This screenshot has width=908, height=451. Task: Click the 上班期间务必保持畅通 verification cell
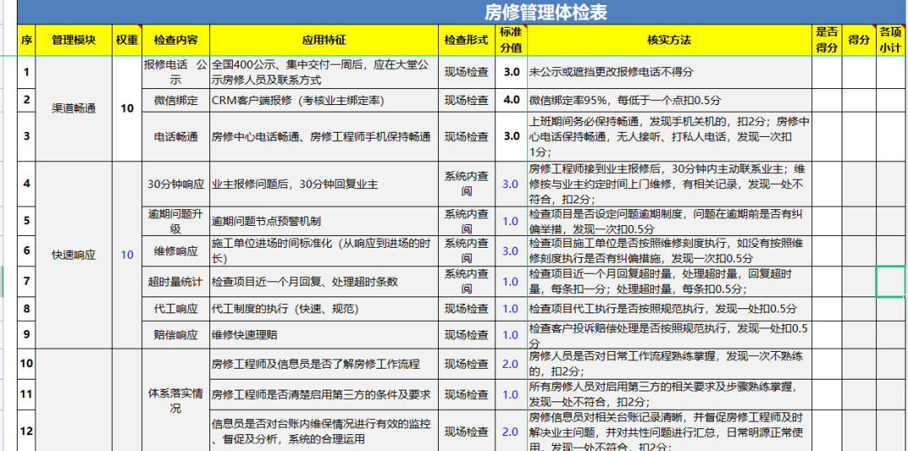(669, 136)
